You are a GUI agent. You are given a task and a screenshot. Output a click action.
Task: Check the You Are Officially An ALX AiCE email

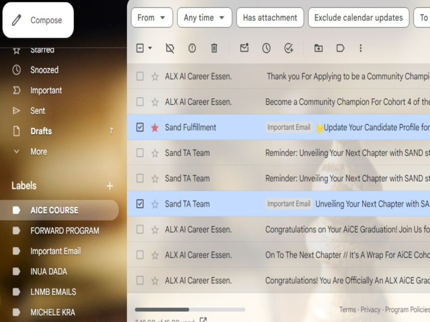coord(140,280)
